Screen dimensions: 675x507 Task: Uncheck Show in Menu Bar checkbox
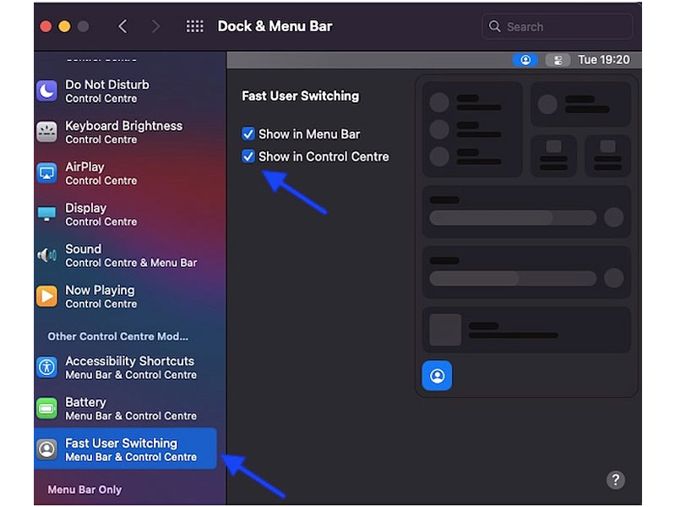(x=248, y=134)
